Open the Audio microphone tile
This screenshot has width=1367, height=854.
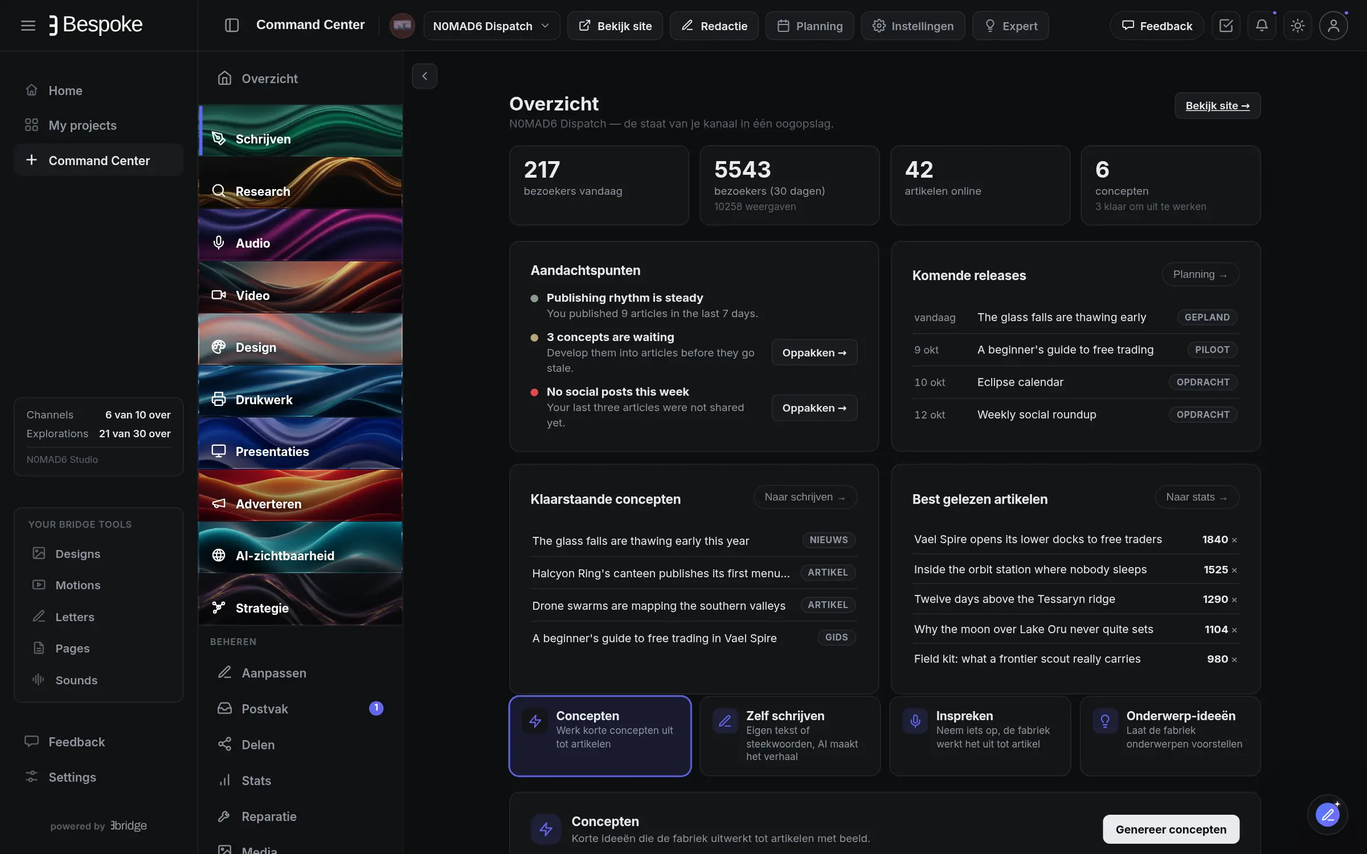point(300,235)
